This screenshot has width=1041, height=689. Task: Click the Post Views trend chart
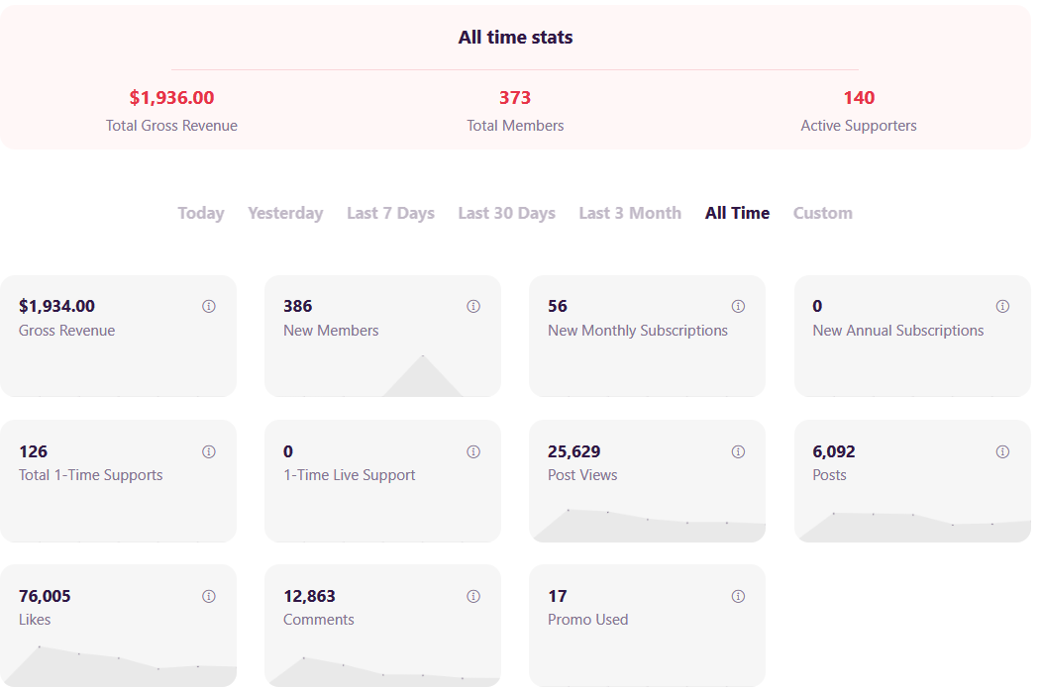click(x=648, y=525)
